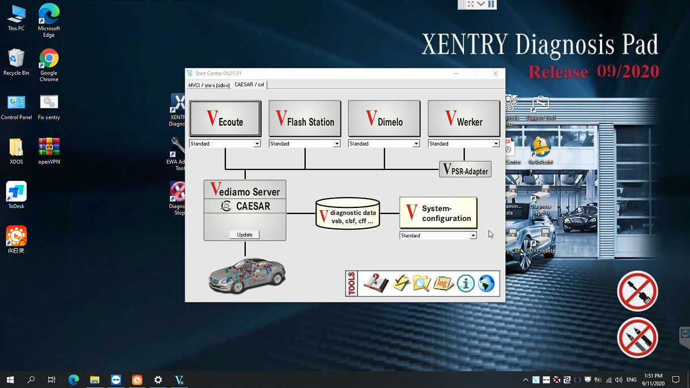Expand top remote toolbar chevron
Screen dimensions: 690x388
click(481, 4)
